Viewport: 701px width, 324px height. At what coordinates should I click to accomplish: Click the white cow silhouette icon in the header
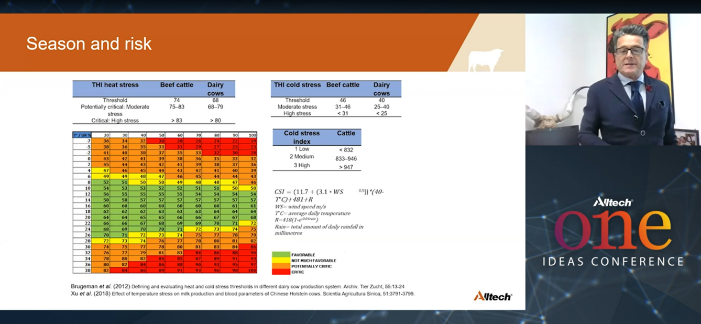tap(486, 59)
